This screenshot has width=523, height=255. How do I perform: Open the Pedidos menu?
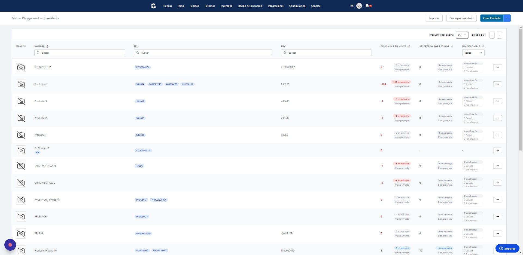click(x=194, y=6)
